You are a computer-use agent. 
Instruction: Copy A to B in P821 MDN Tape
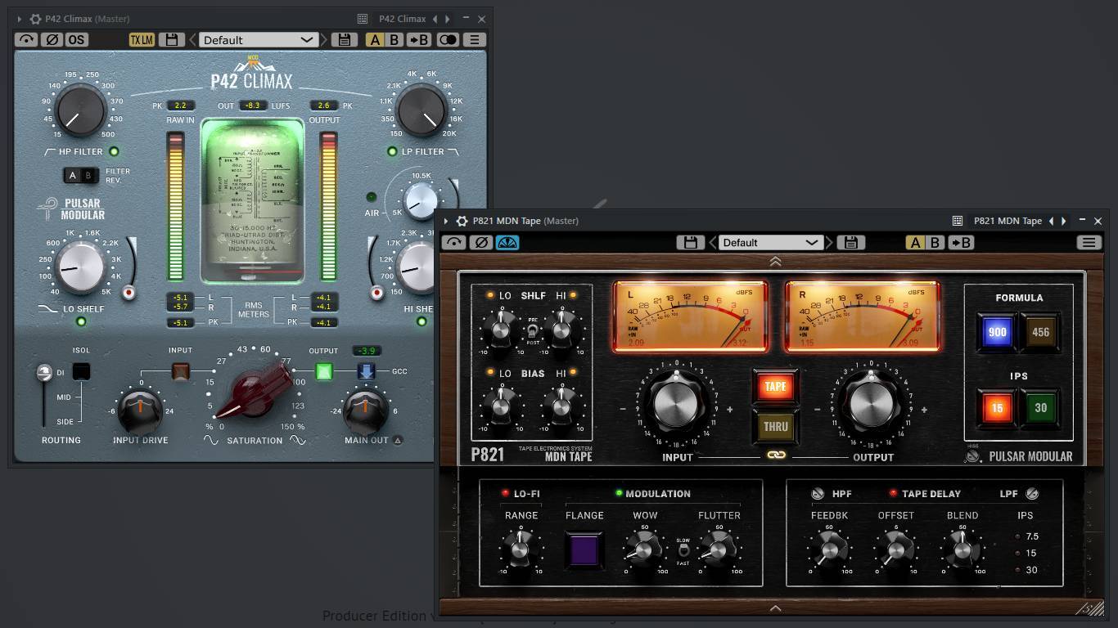(961, 242)
